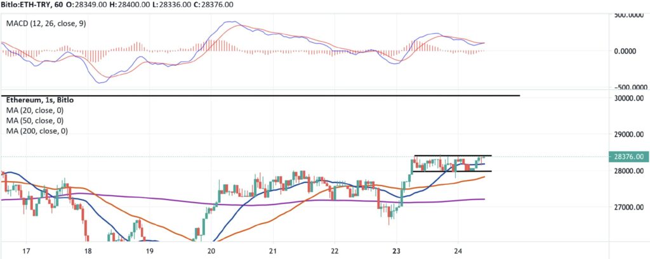Select the lower consolidation range line
Screen dimensions: 650x259
click(453, 171)
